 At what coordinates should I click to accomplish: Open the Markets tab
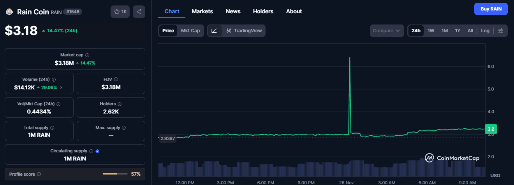pyautogui.click(x=202, y=11)
